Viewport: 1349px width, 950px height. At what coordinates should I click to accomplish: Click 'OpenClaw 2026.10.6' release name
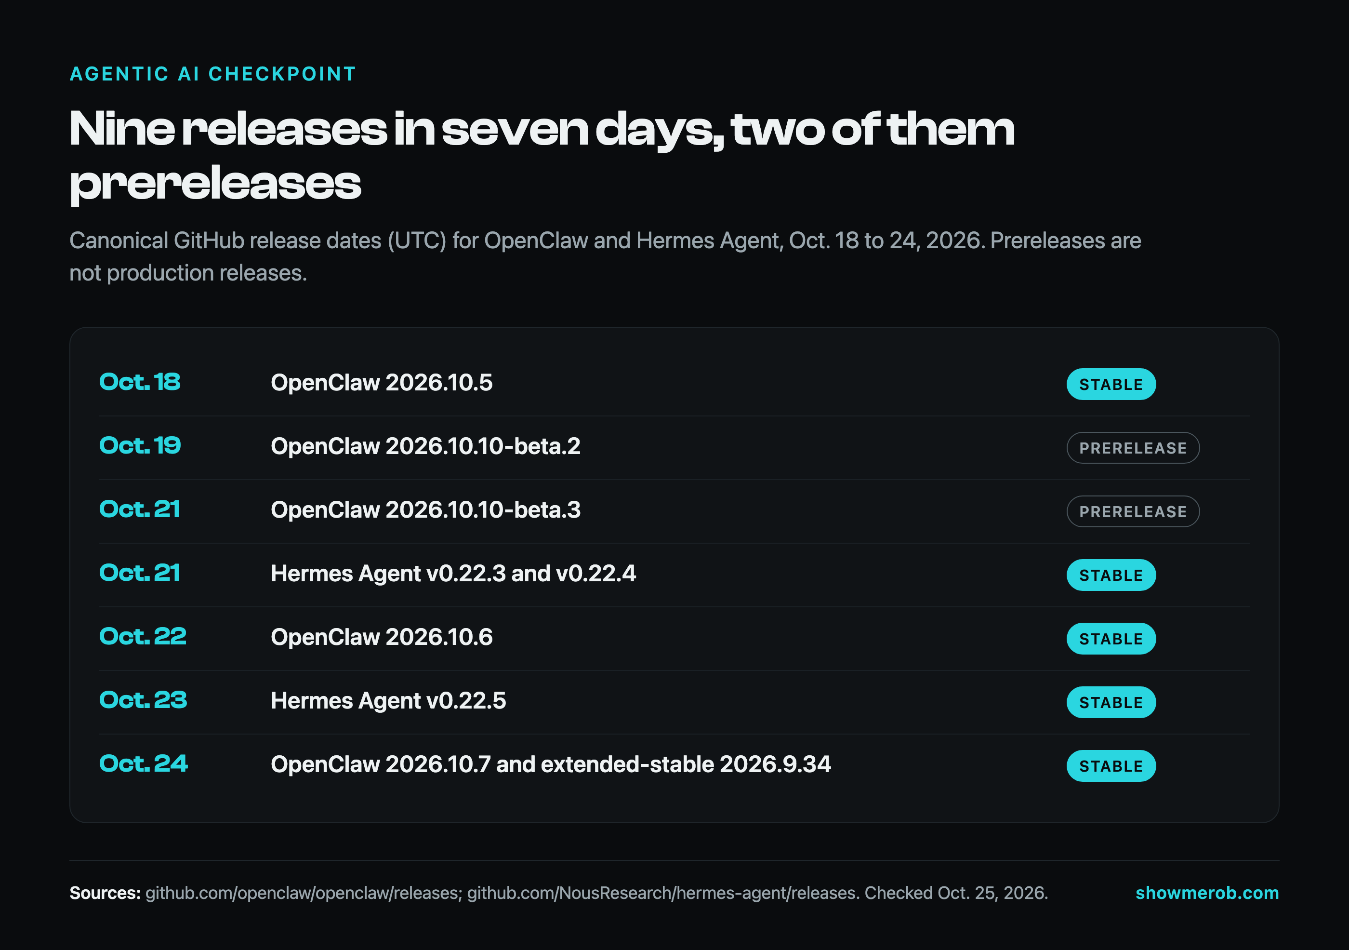[x=381, y=637]
